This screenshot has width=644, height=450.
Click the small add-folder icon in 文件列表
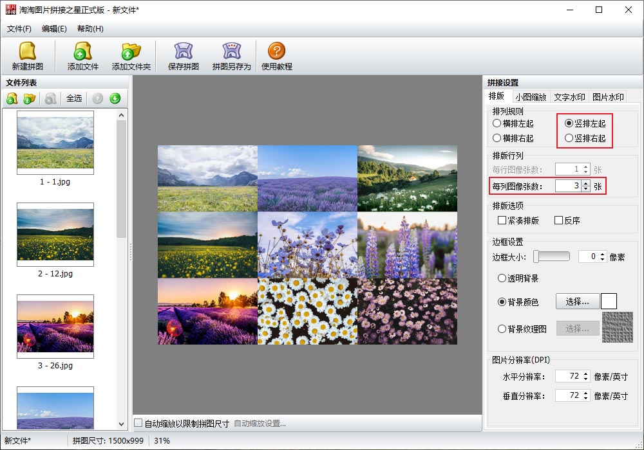(x=30, y=98)
